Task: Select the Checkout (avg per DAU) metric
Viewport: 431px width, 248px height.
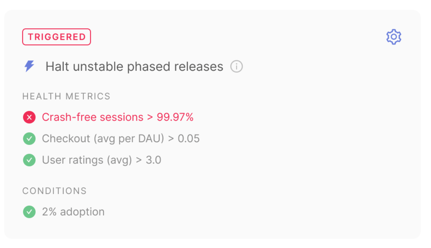Action: click(x=104, y=139)
